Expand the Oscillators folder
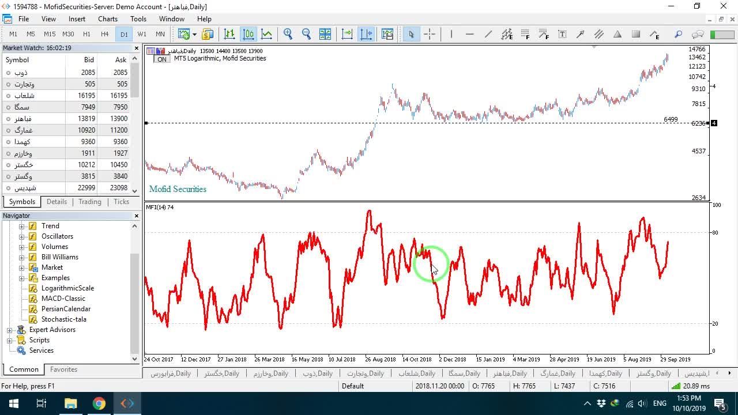The image size is (738, 415). pos(22,236)
